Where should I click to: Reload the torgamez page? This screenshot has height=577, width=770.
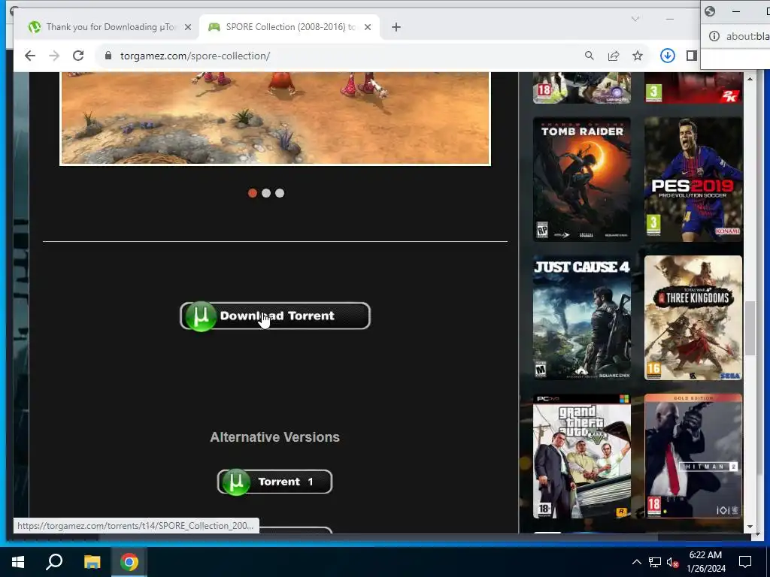point(78,56)
